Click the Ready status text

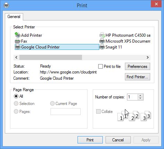[x=45, y=66]
